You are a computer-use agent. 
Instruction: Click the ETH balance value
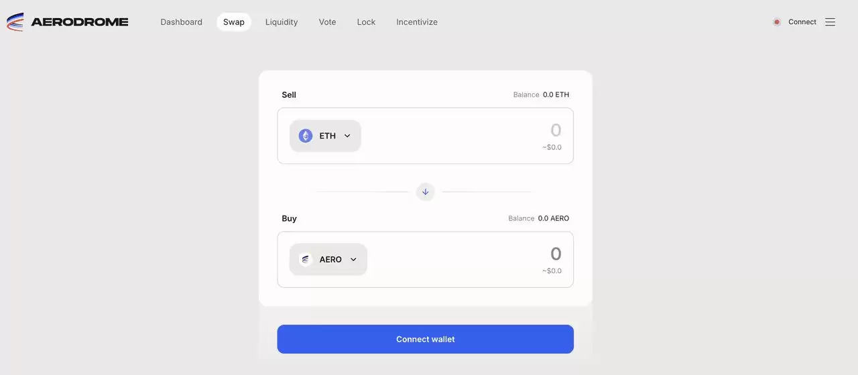556,95
